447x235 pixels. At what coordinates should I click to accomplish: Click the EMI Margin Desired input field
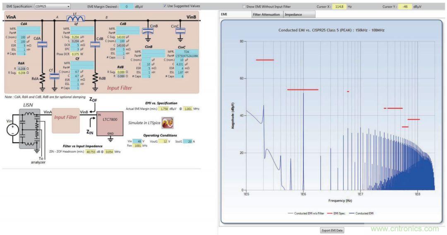[x=127, y=7]
